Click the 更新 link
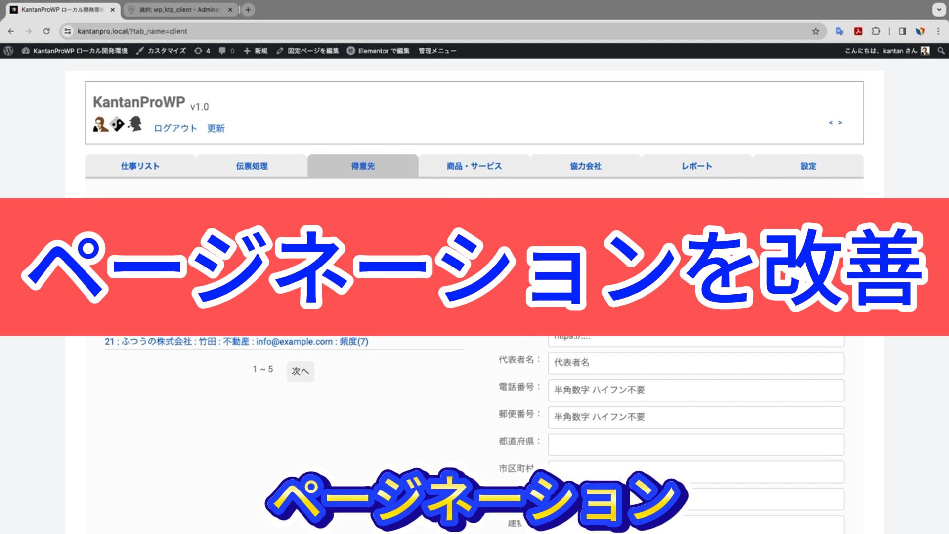This screenshot has height=534, width=949. [216, 128]
